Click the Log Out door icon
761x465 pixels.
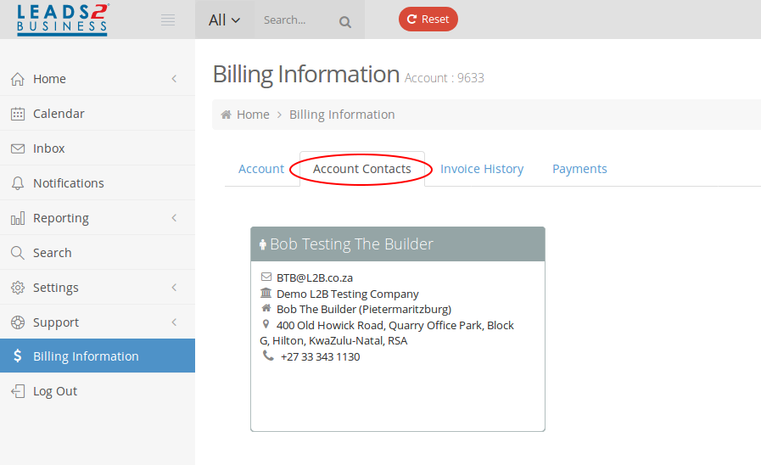[18, 391]
